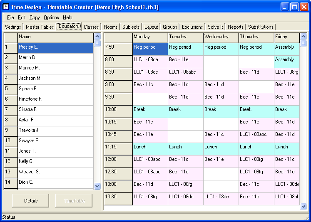Select educator Flintstone F. in the list
This screenshot has width=311, height=222.
pyautogui.click(x=55, y=99)
